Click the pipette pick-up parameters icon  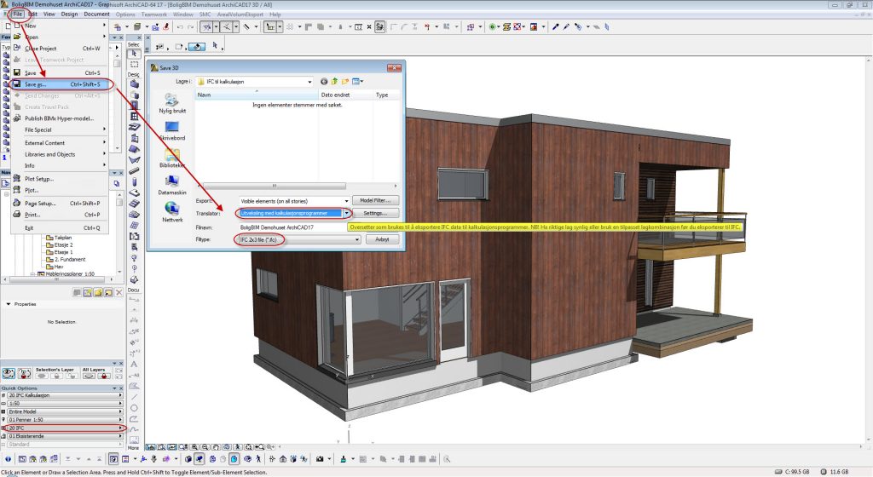(555, 27)
